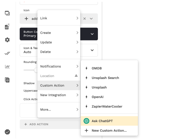Clear the selected icon with X
This screenshot has width=176, height=140.
tap(85, 19)
